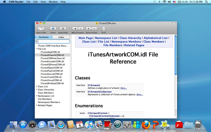Toggle the sidebar with Show/Hide
The image size is (211, 132).
pos(63,29)
